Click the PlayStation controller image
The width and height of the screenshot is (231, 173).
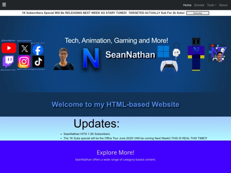(x=169, y=66)
